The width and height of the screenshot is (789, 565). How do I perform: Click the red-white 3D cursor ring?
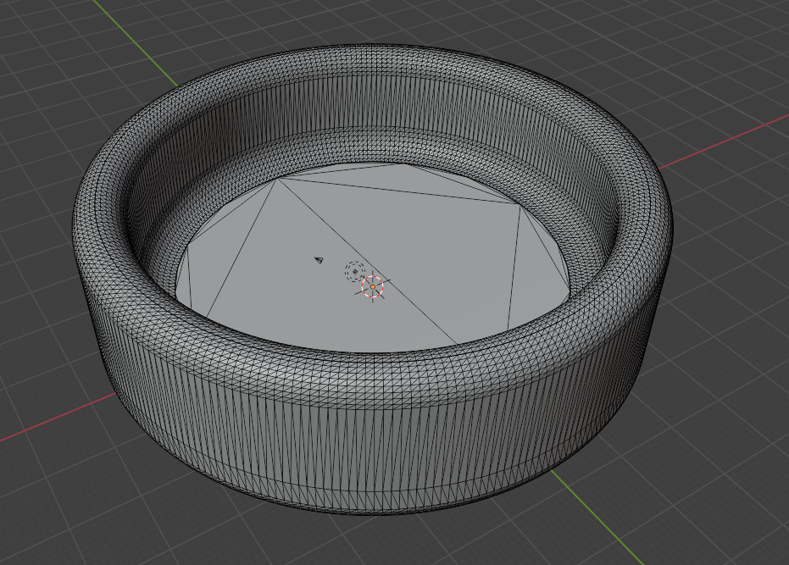click(372, 287)
